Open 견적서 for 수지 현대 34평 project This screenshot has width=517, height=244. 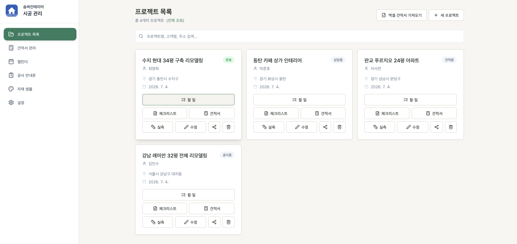click(212, 113)
